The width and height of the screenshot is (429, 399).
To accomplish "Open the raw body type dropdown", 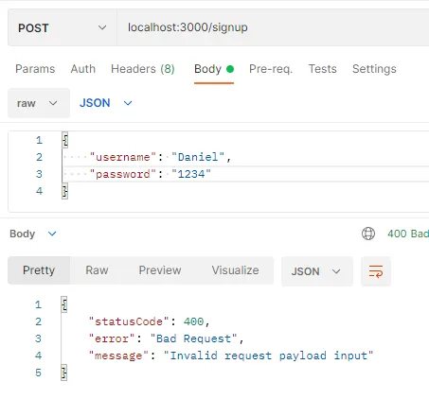I will [39, 103].
